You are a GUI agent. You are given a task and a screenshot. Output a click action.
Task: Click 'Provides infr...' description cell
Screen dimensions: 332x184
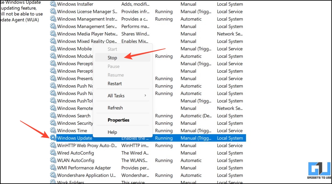tap(135, 11)
